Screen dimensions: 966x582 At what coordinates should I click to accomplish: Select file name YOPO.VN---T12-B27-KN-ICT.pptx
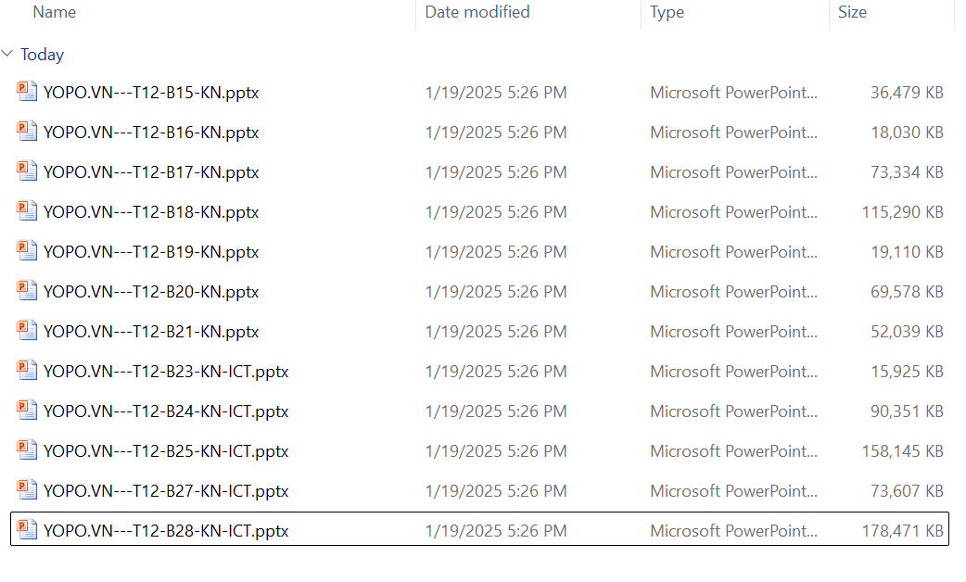(x=166, y=491)
